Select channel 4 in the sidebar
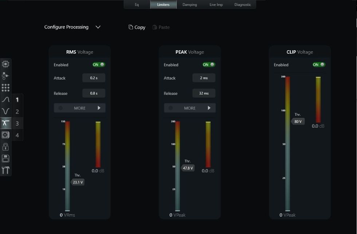 [17, 135]
